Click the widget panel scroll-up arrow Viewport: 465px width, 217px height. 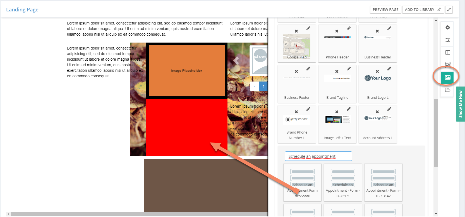coord(436,20)
